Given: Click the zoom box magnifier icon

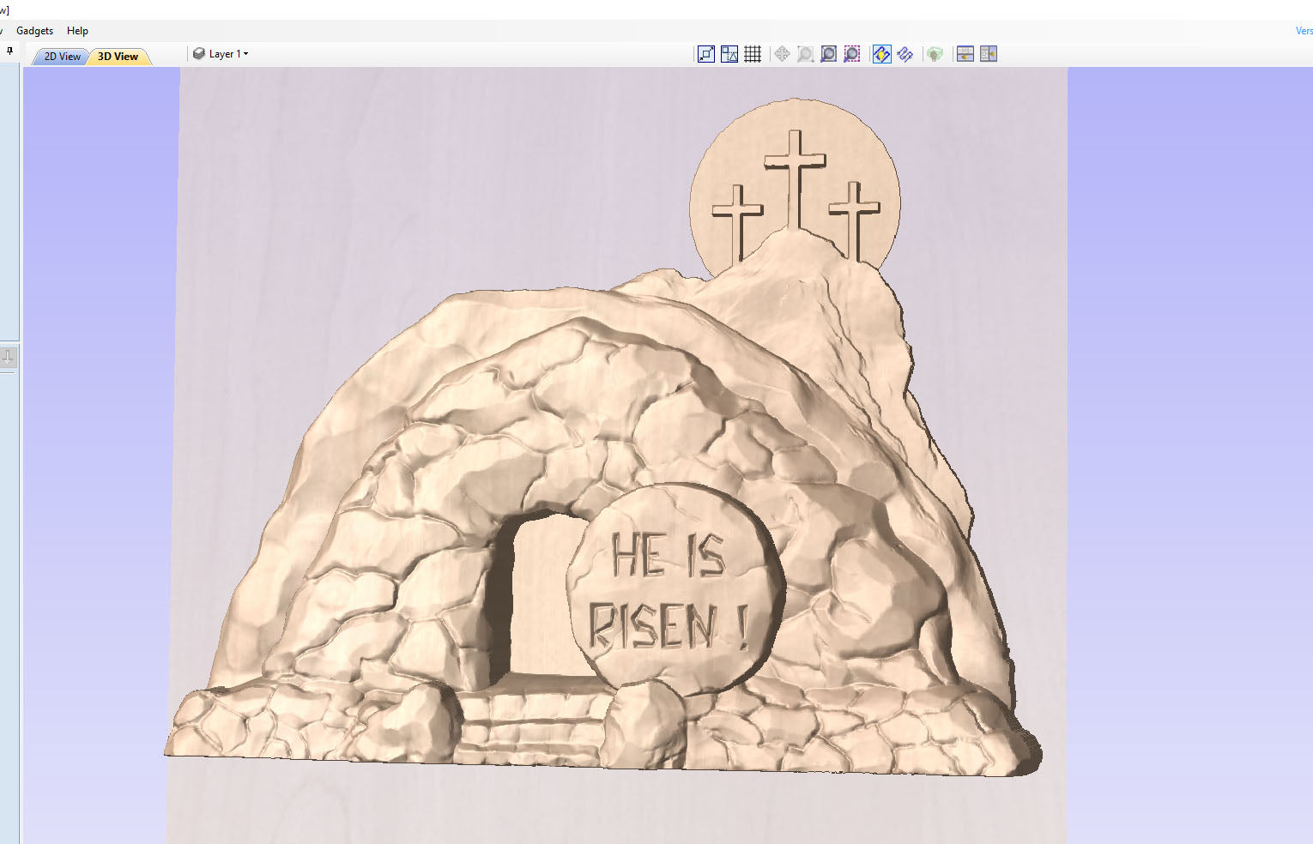Looking at the screenshot, I should click(x=805, y=54).
